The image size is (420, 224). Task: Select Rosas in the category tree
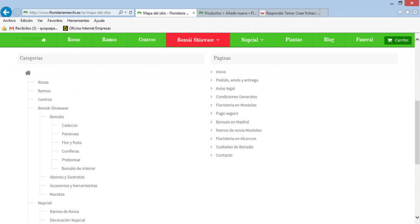(43, 82)
